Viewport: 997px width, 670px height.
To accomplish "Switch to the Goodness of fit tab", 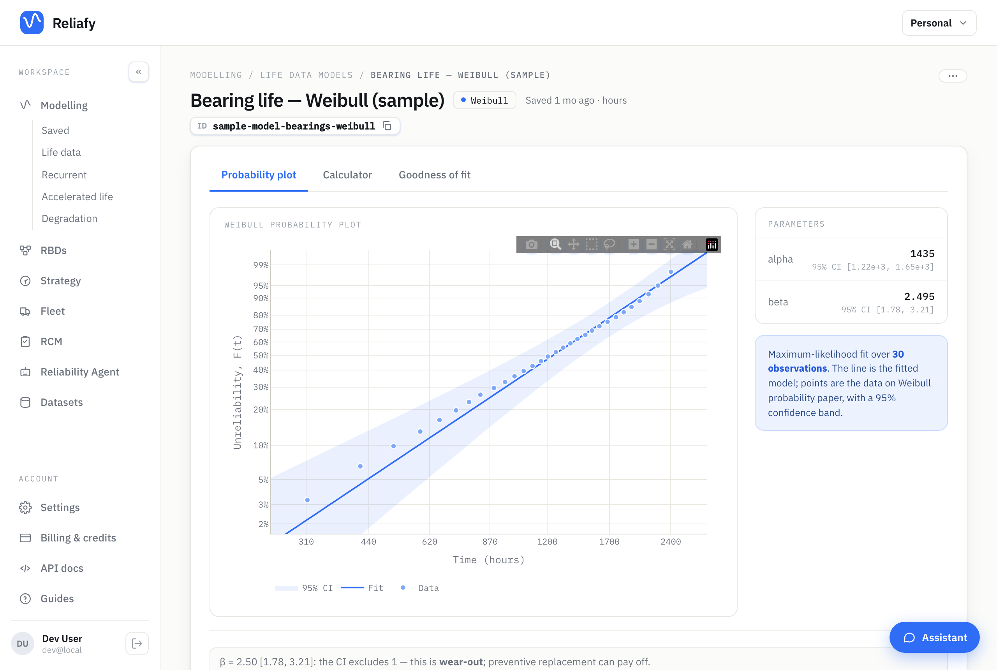I will tap(434, 175).
